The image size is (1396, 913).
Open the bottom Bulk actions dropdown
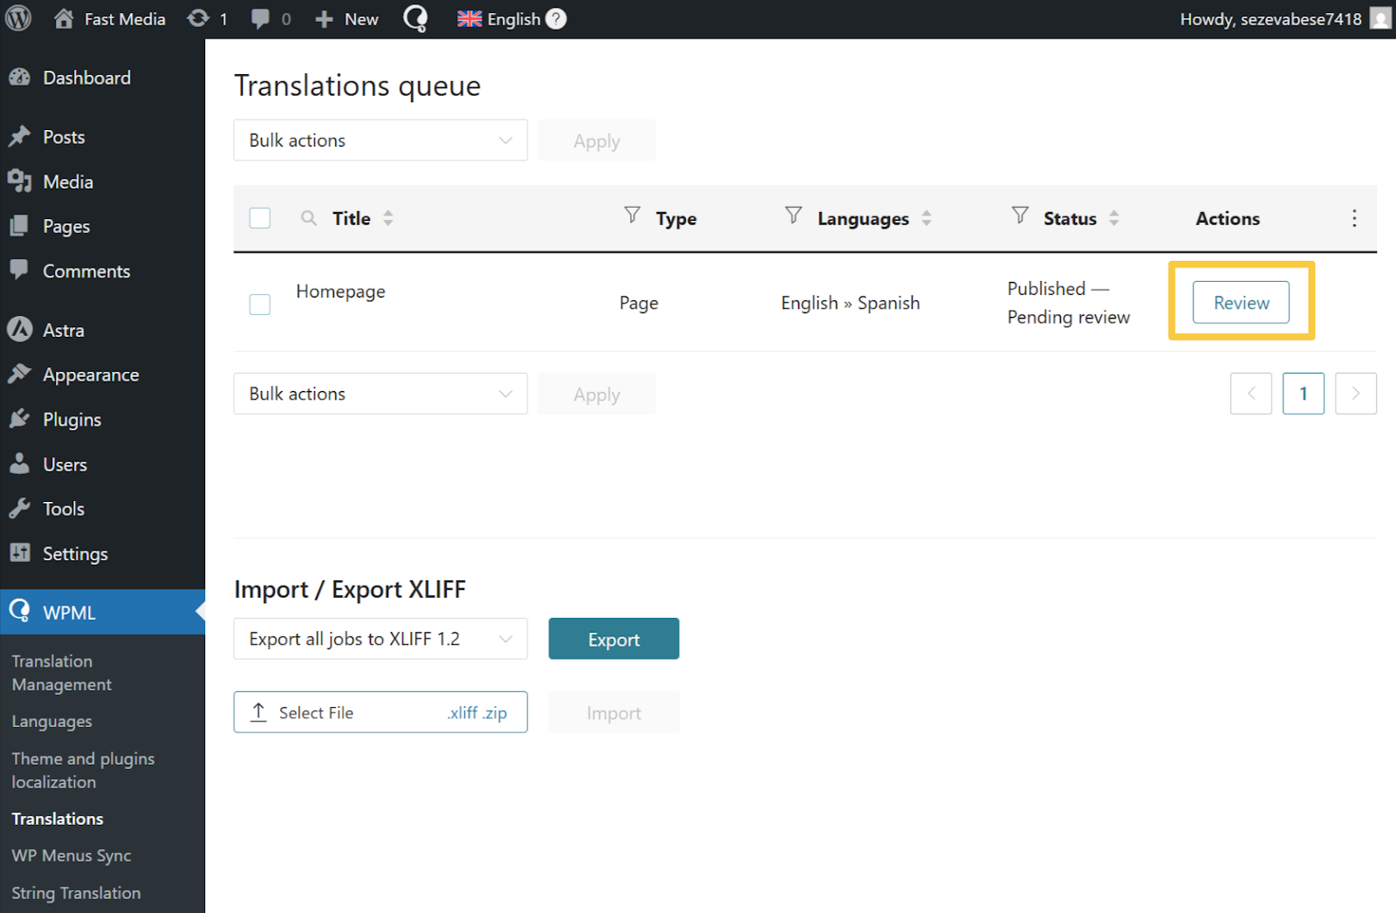[380, 394]
